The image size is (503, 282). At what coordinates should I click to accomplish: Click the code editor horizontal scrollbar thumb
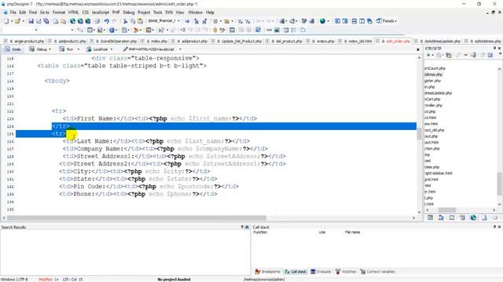(136, 218)
